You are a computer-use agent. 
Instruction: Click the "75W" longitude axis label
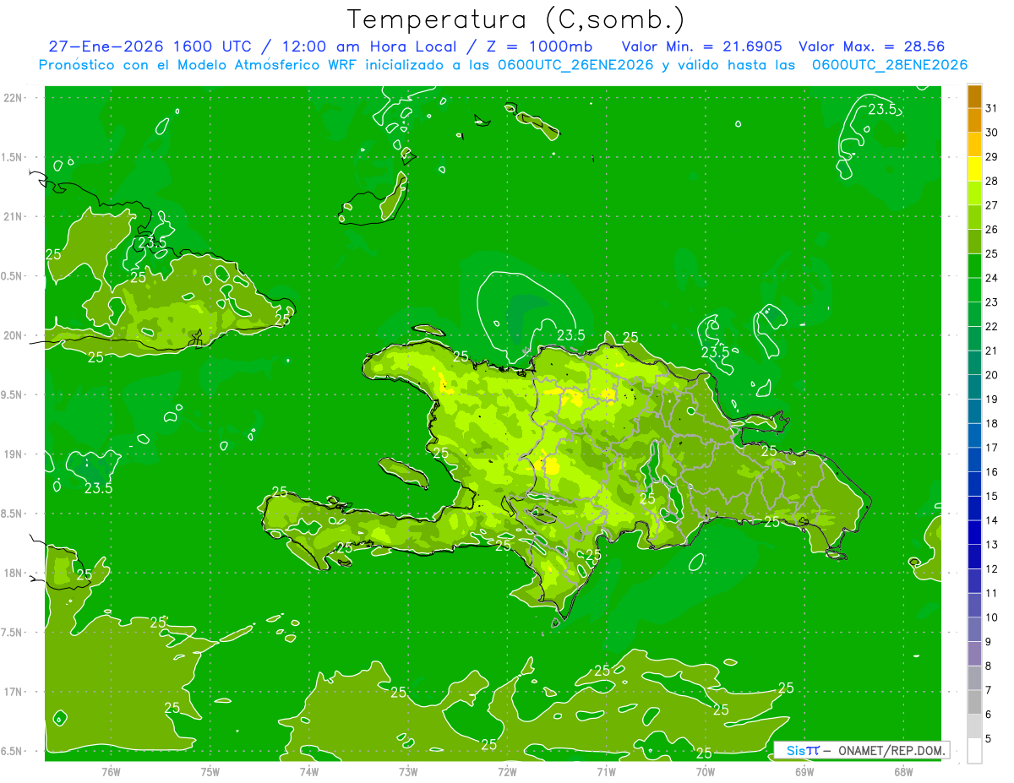210,772
